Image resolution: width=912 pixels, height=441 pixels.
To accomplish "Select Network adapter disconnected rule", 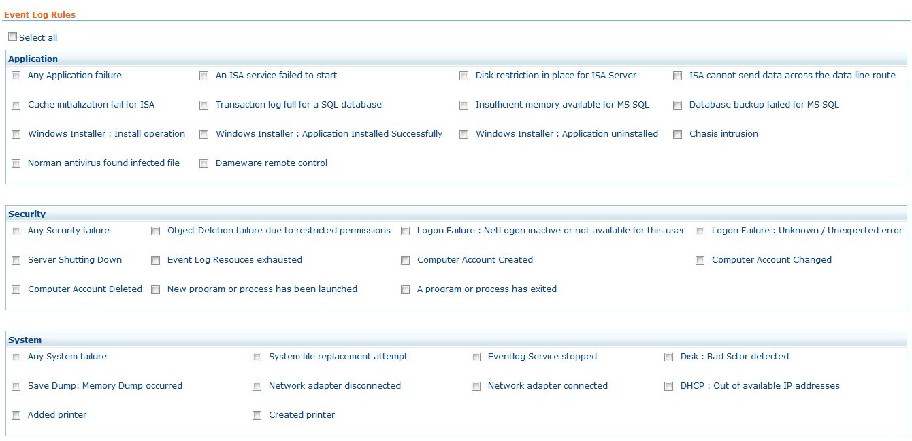I will 257,387.
